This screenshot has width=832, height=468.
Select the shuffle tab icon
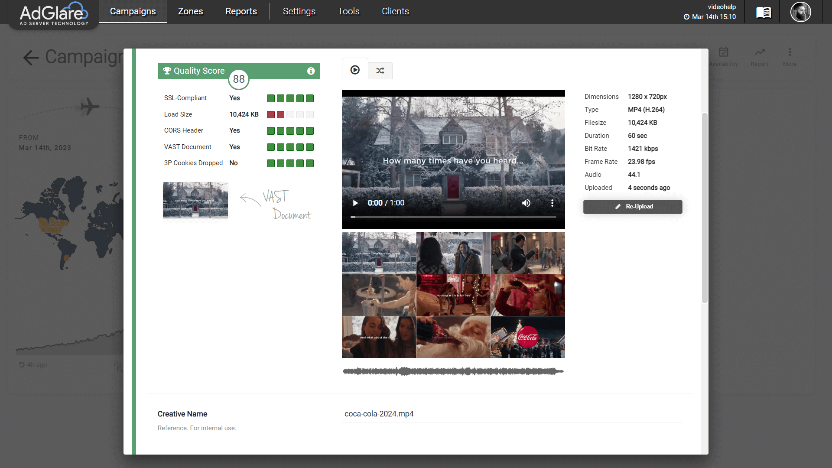[x=380, y=71]
